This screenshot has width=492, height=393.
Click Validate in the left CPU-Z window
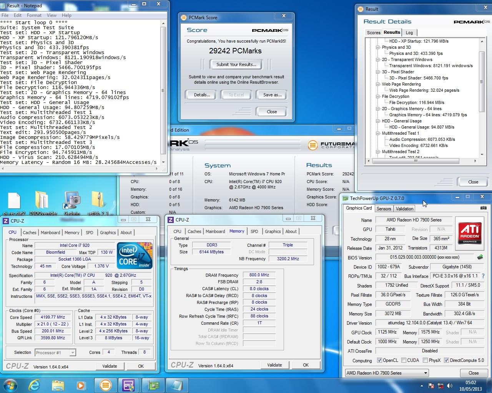pyautogui.click(x=110, y=366)
